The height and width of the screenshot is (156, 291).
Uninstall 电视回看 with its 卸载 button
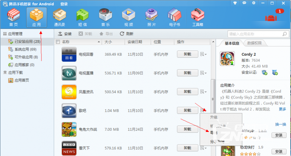click(187, 54)
